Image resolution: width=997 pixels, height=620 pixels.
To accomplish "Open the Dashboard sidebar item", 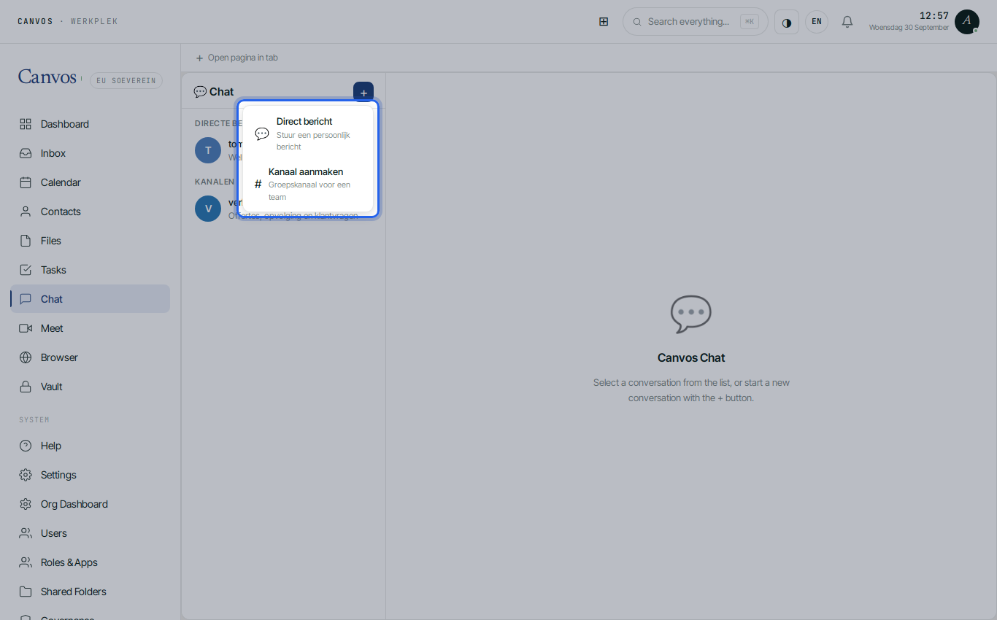I will point(90,124).
